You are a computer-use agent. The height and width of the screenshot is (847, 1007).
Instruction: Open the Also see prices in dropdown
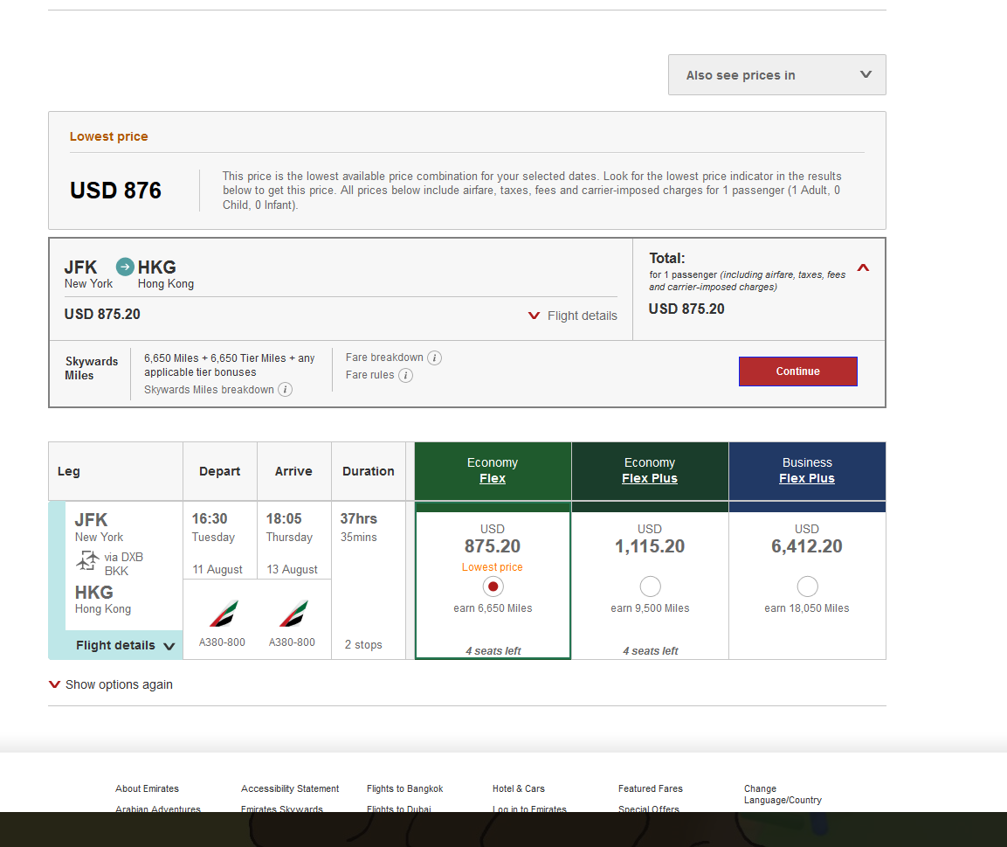(x=777, y=75)
